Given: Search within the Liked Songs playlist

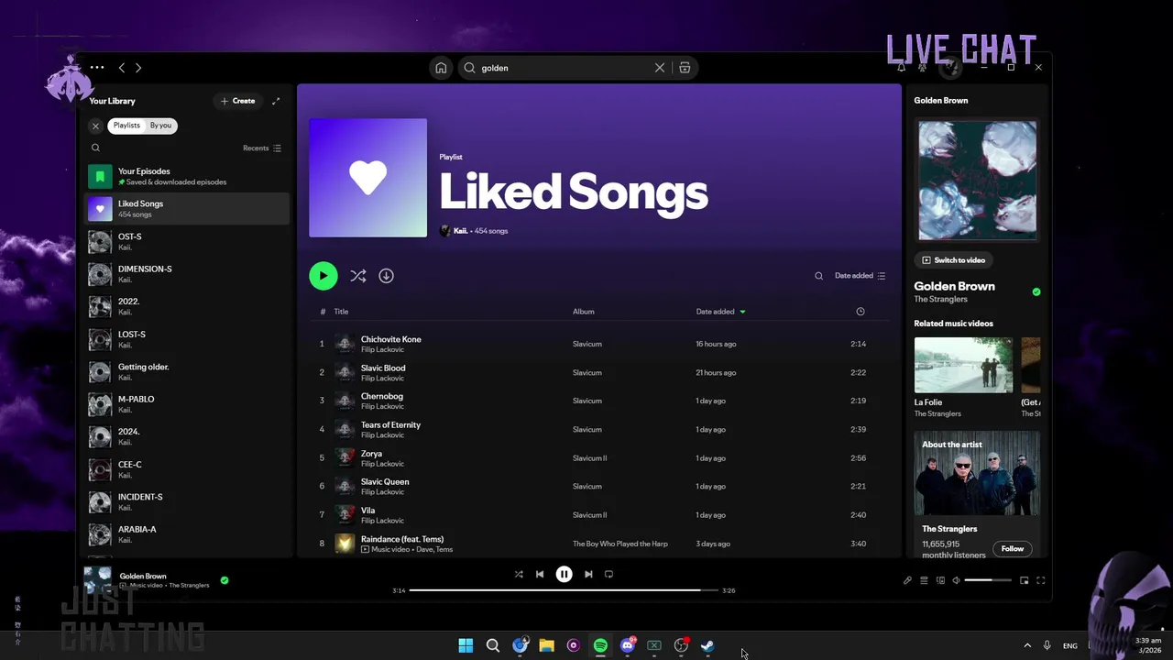Looking at the screenshot, I should click(818, 276).
